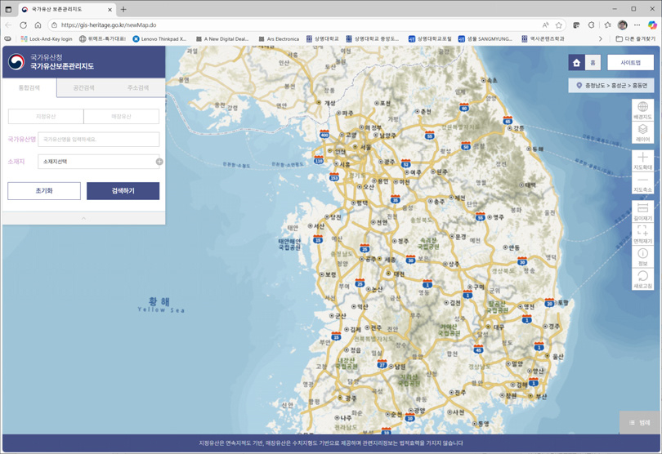Collapse the search panel with the up chevron
This screenshot has height=454, width=662.
pos(83,218)
